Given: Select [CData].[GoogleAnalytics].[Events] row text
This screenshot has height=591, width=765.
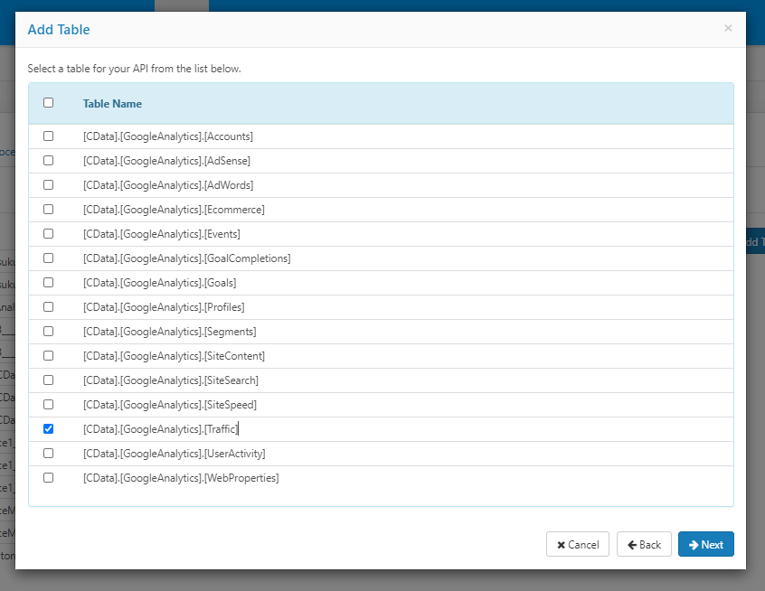Looking at the screenshot, I should click(162, 234).
